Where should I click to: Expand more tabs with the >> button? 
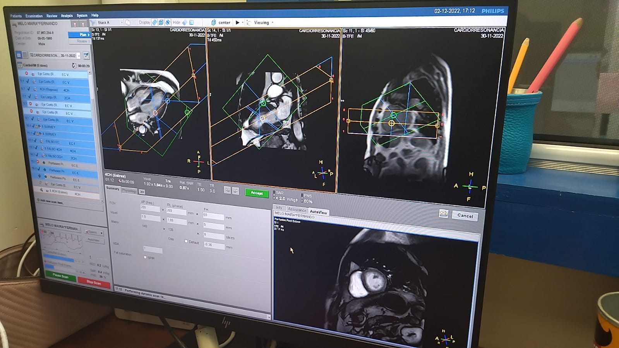pos(142,192)
